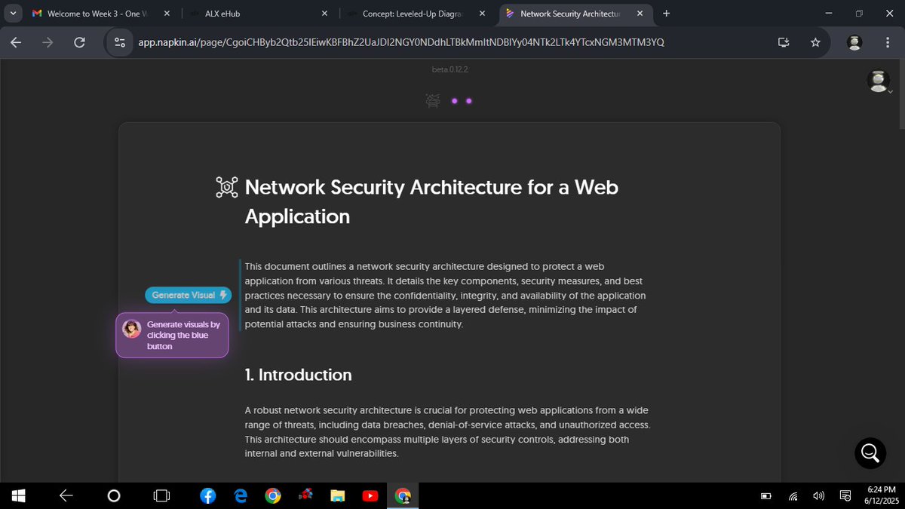
Task: Open Task View on the taskbar
Action: (x=161, y=495)
